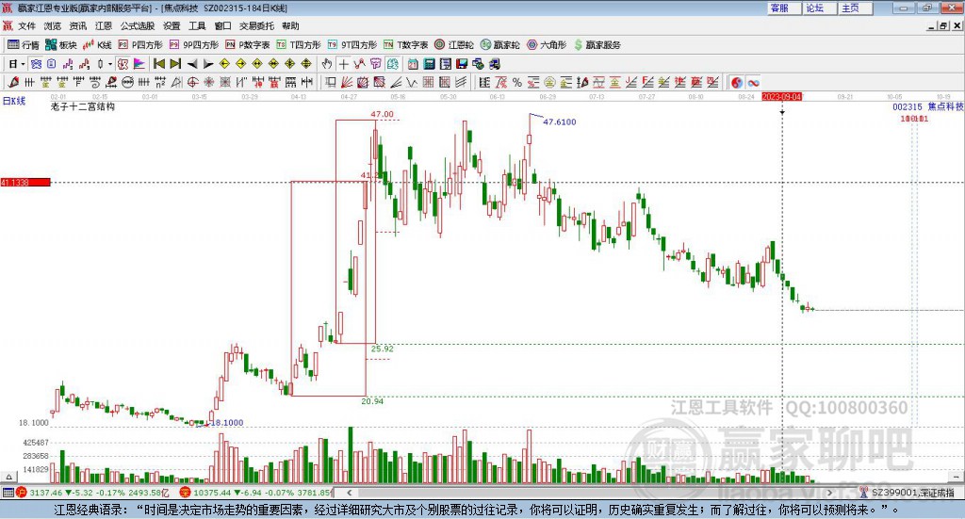Jump to first bar with skip-back icon
The width and height of the screenshot is (965, 519).
coord(158,64)
